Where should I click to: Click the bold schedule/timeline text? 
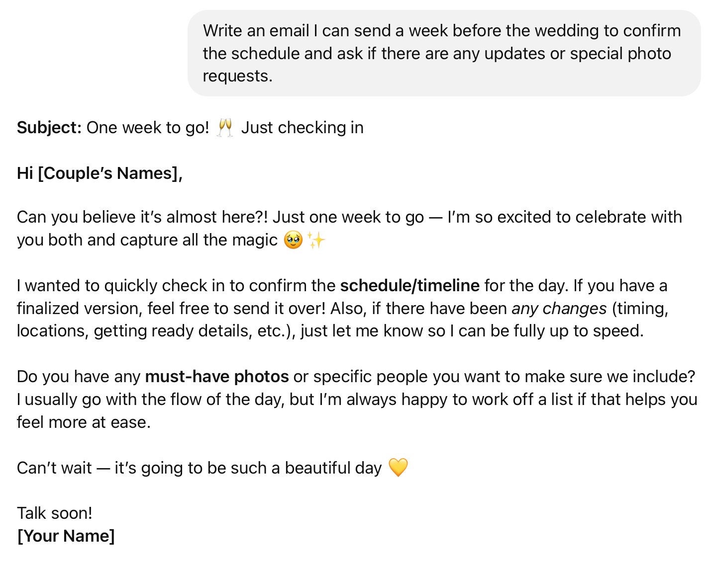(x=409, y=286)
